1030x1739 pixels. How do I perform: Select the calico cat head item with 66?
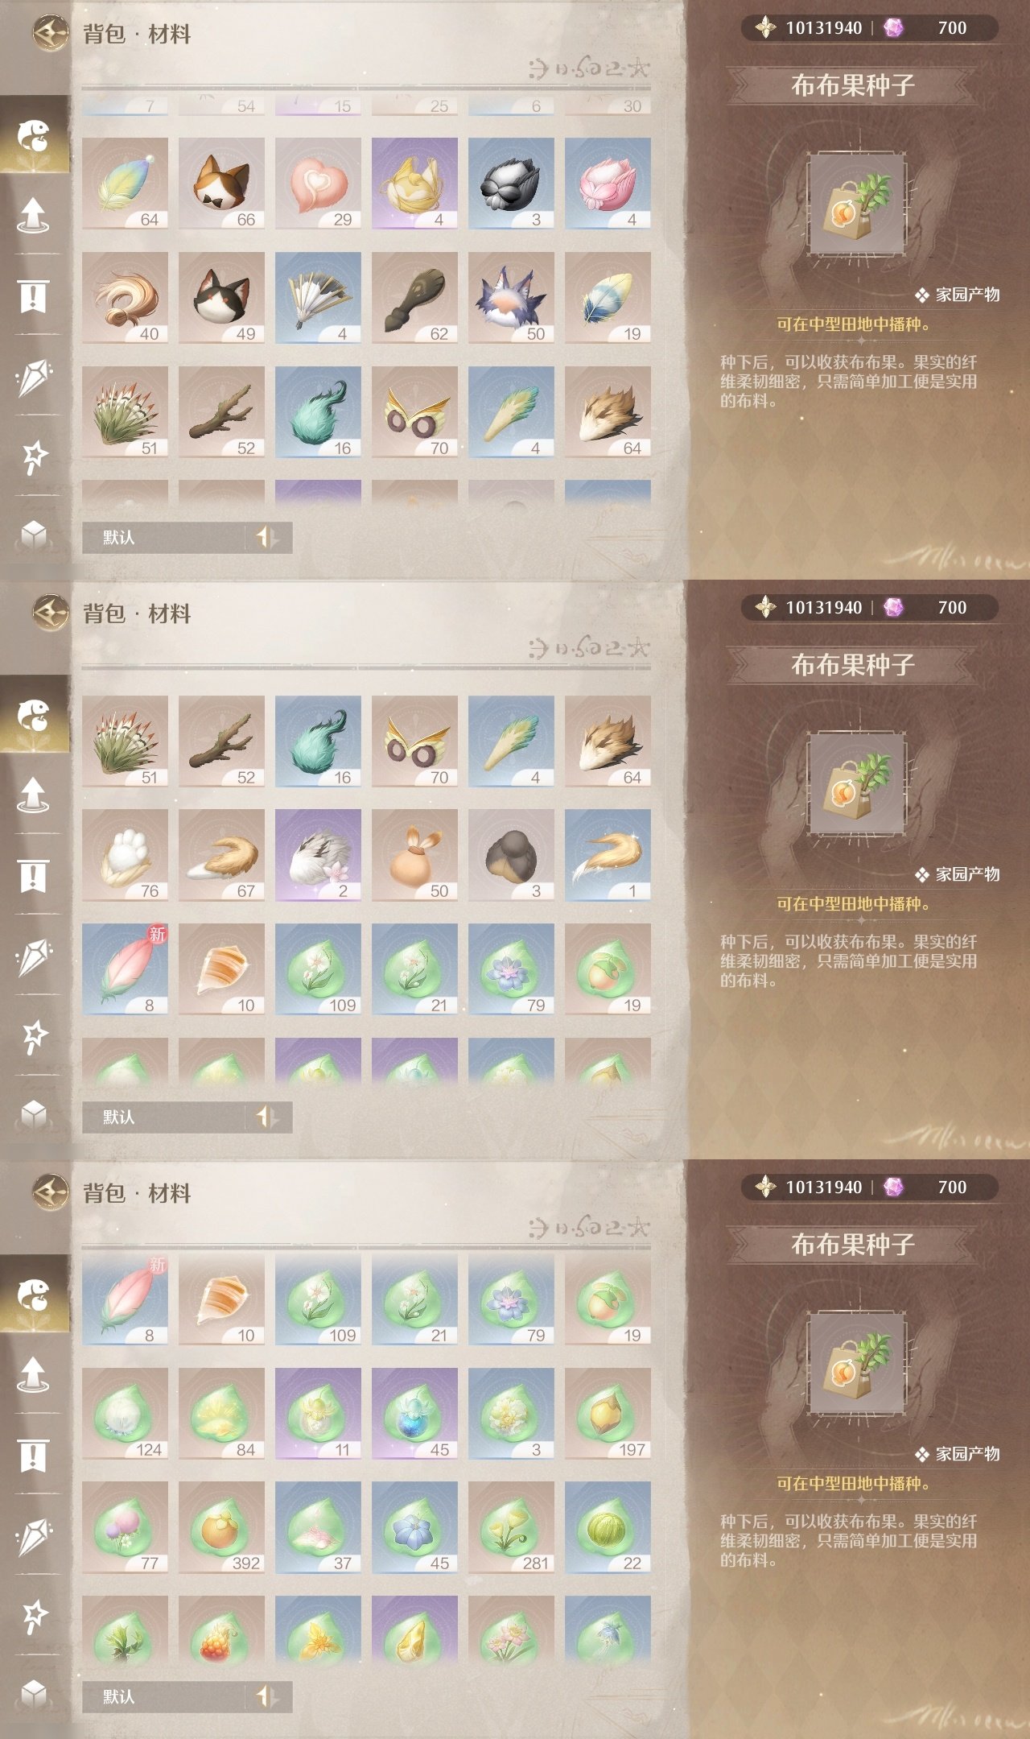[x=221, y=184]
